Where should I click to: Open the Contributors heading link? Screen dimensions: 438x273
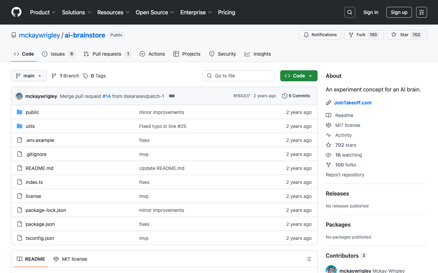pos(346,256)
